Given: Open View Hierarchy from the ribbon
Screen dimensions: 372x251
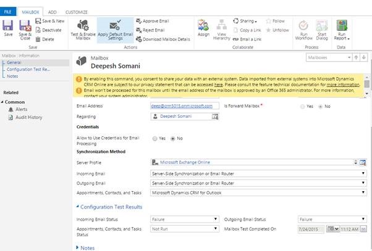Looking at the screenshot, I should click(x=223, y=28).
